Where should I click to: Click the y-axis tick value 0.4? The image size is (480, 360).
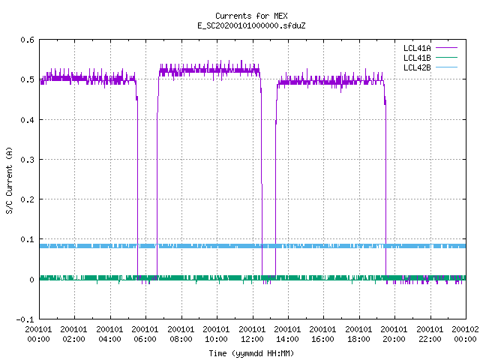tap(27, 120)
